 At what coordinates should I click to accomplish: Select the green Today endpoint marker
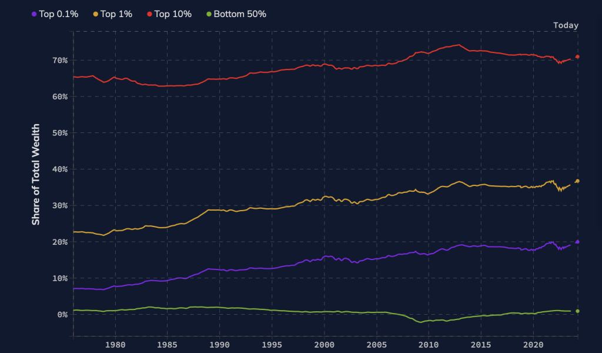point(577,311)
